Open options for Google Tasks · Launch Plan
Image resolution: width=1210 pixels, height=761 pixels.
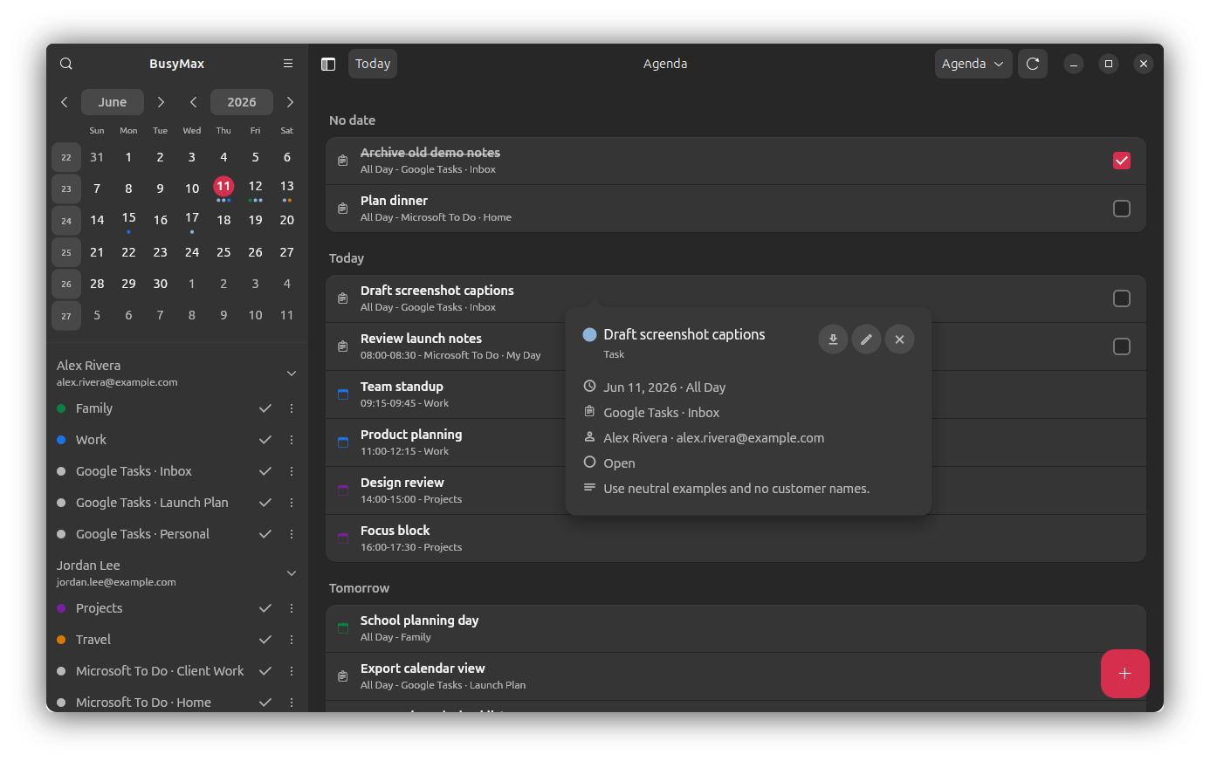(292, 503)
